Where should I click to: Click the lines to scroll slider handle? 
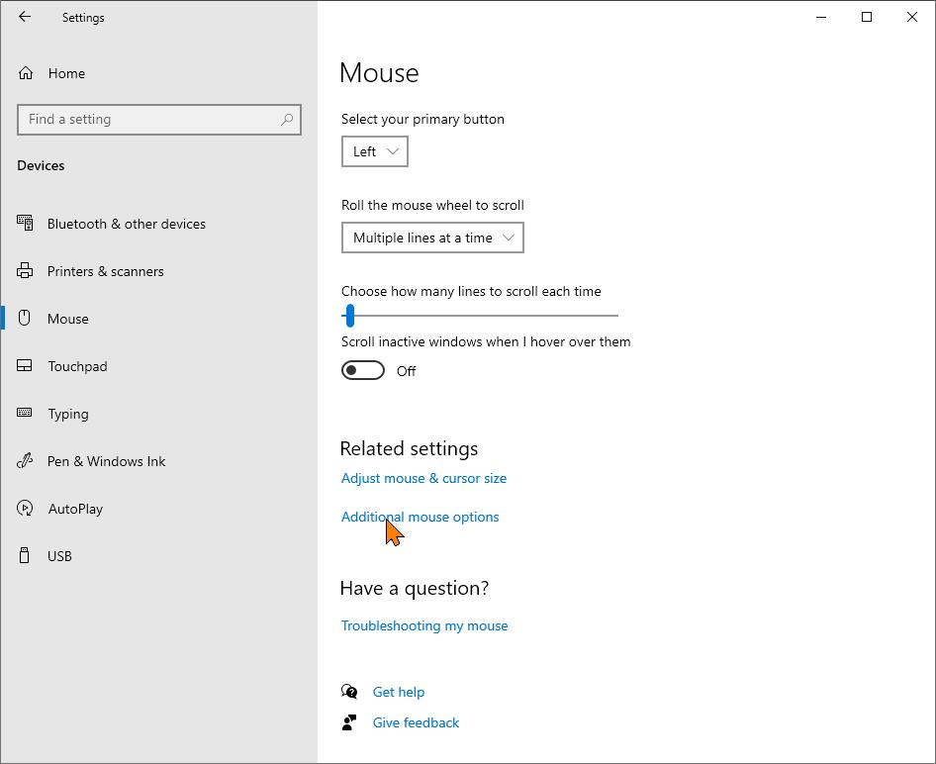[350, 316]
